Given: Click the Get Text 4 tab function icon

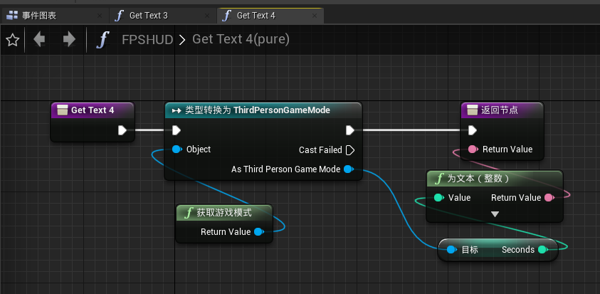Looking at the screenshot, I should 227,16.
